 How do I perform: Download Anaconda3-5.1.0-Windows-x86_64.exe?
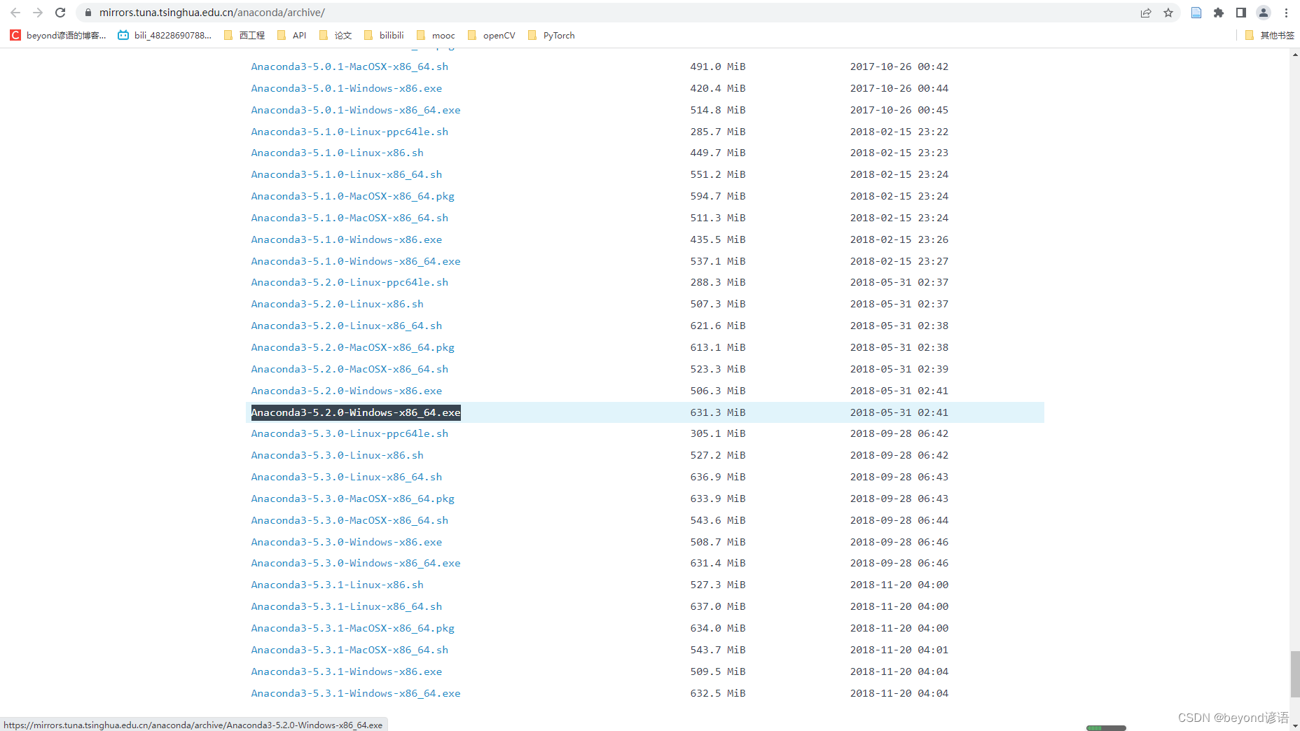coord(356,261)
